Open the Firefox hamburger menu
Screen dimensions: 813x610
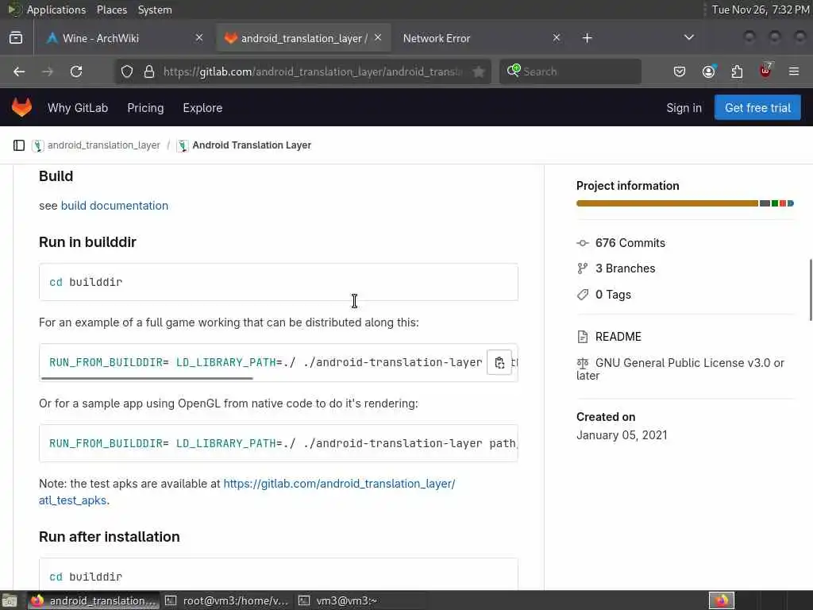[x=794, y=71]
